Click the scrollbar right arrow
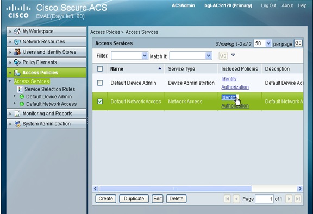313x214 pixels. (x=299, y=188)
